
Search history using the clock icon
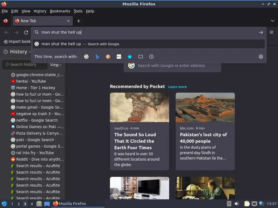[151, 57]
